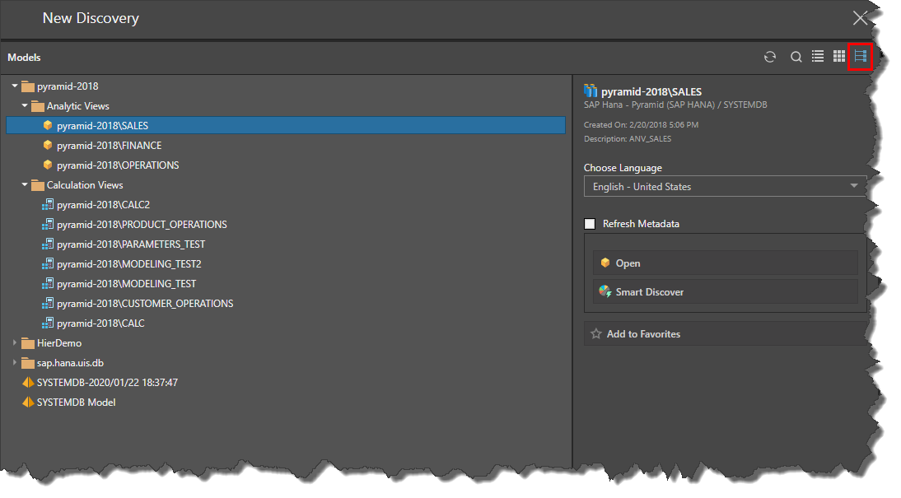Click the icon beside PARAMETERS_TEST
Screen dimensions: 901x498
[48, 244]
